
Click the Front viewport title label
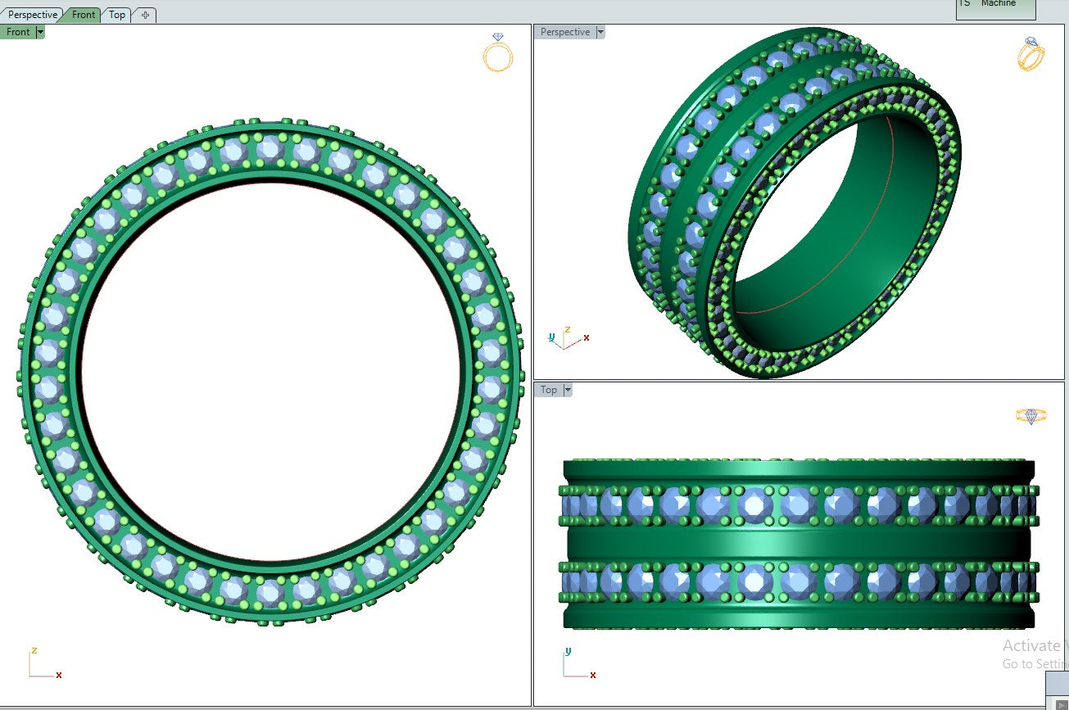(17, 32)
